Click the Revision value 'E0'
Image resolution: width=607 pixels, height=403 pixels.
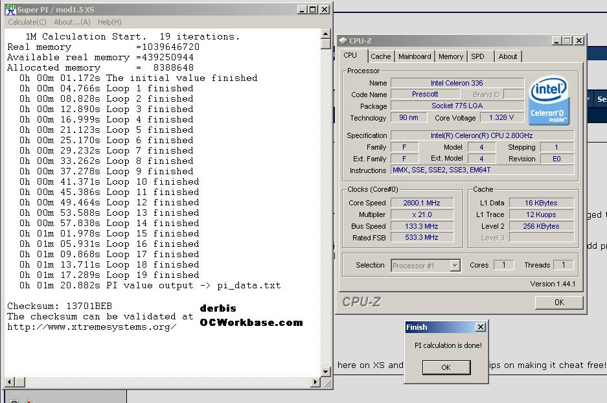tap(556, 159)
